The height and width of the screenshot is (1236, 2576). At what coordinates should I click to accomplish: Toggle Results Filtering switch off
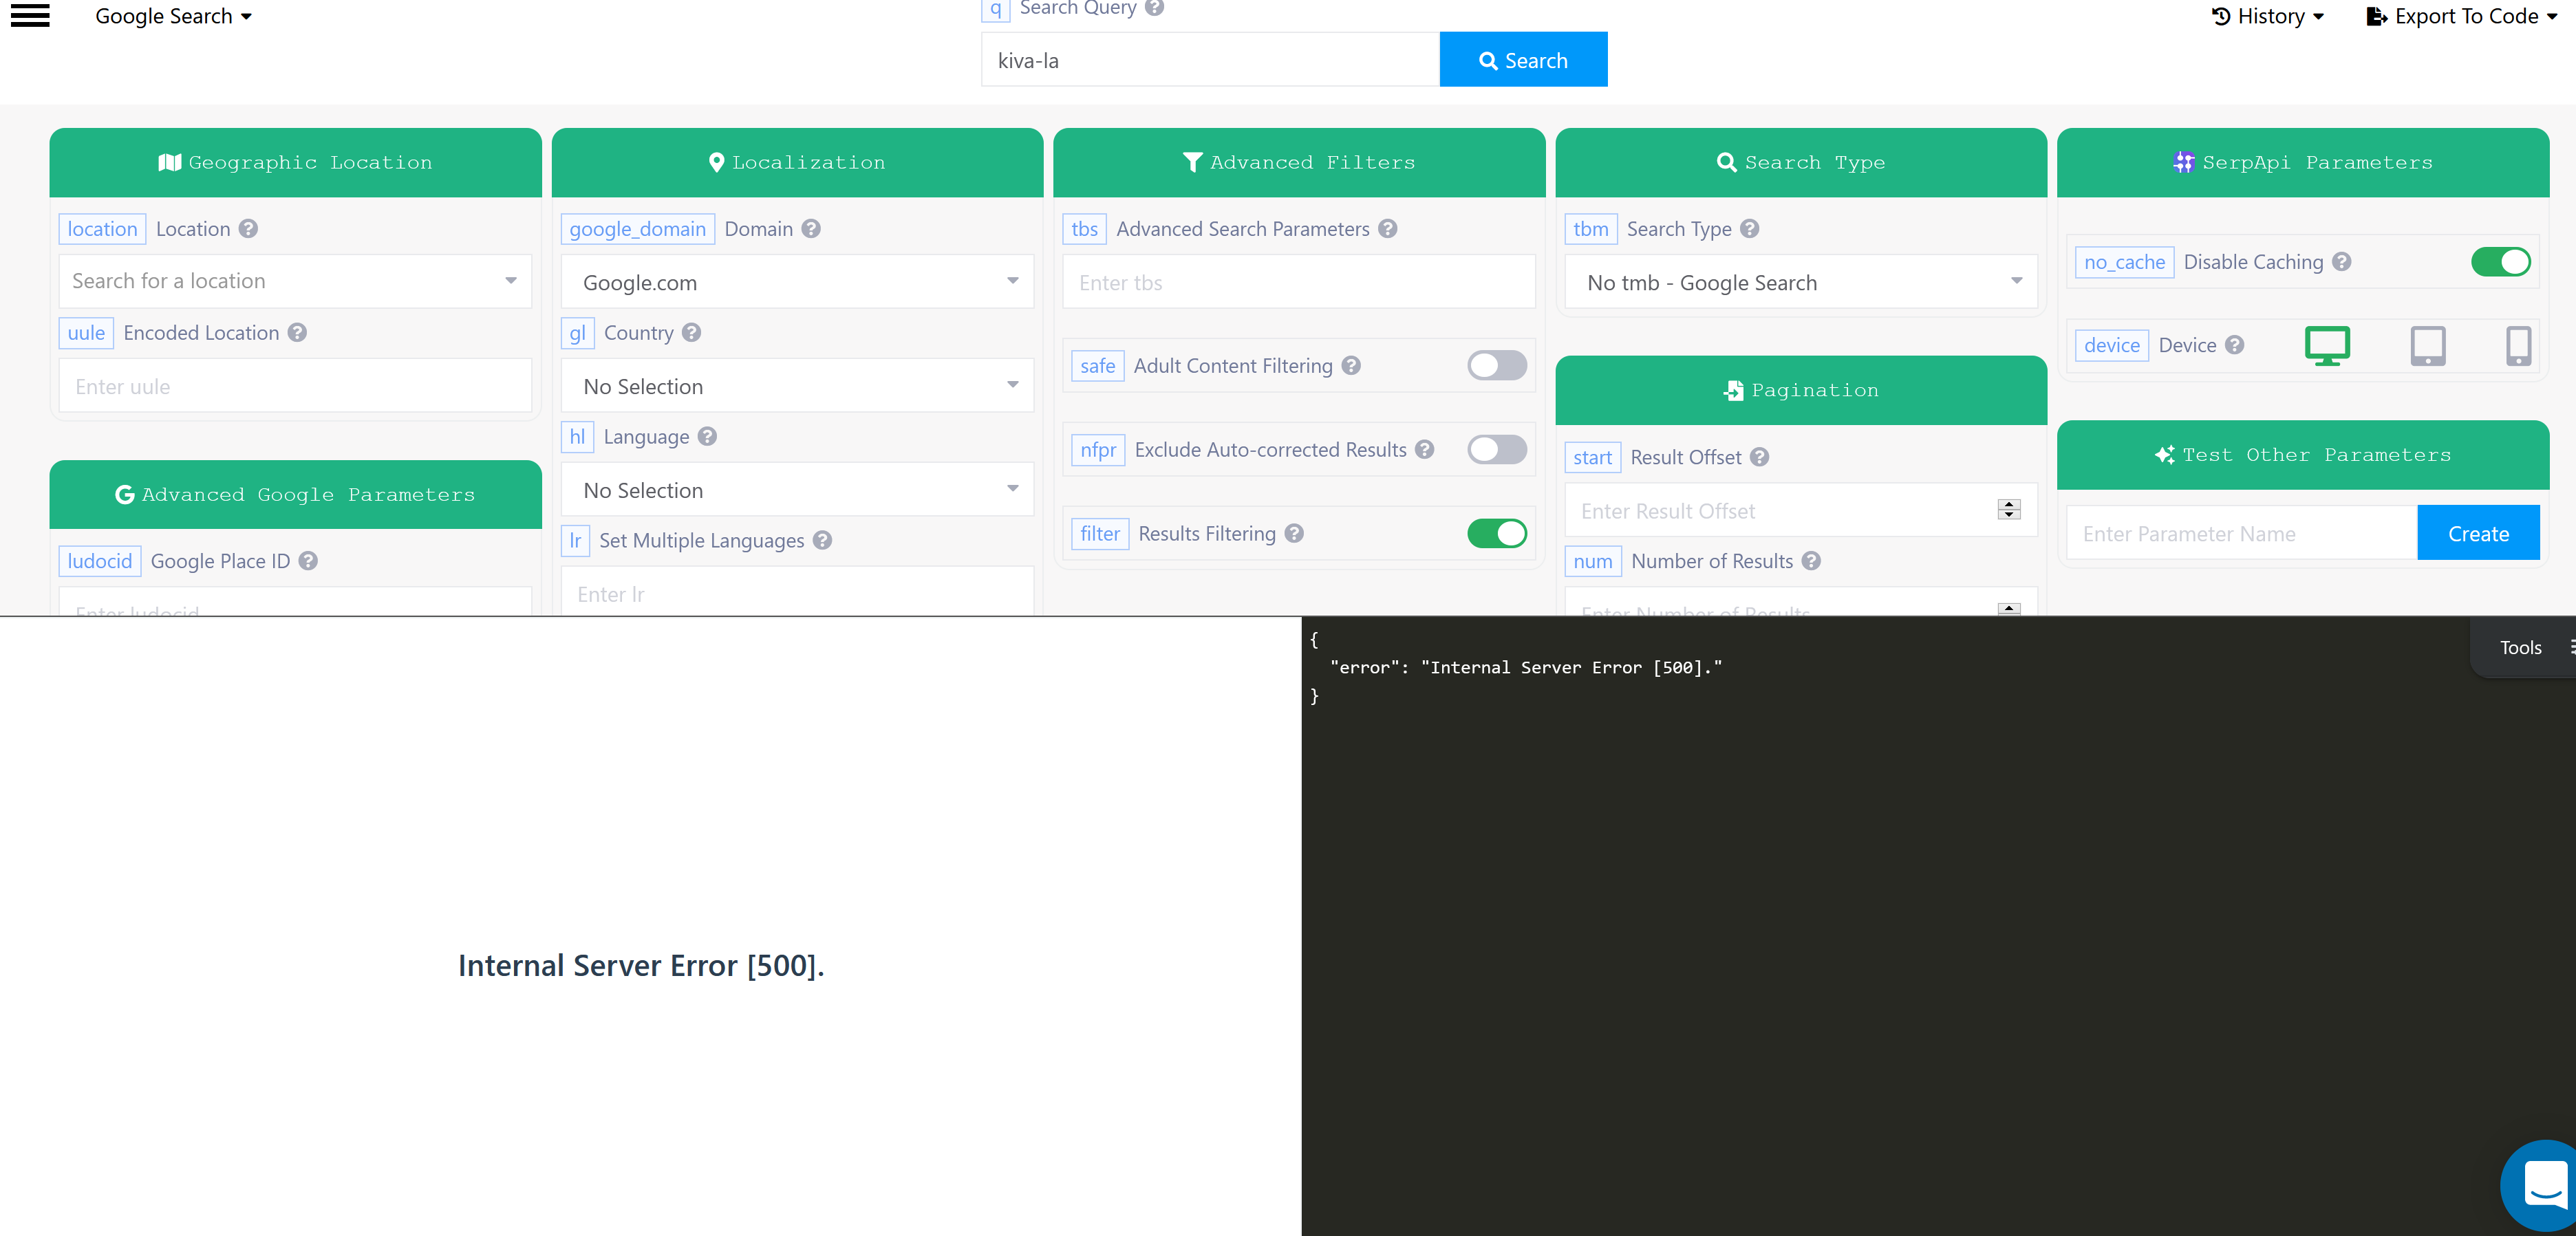tap(1497, 534)
